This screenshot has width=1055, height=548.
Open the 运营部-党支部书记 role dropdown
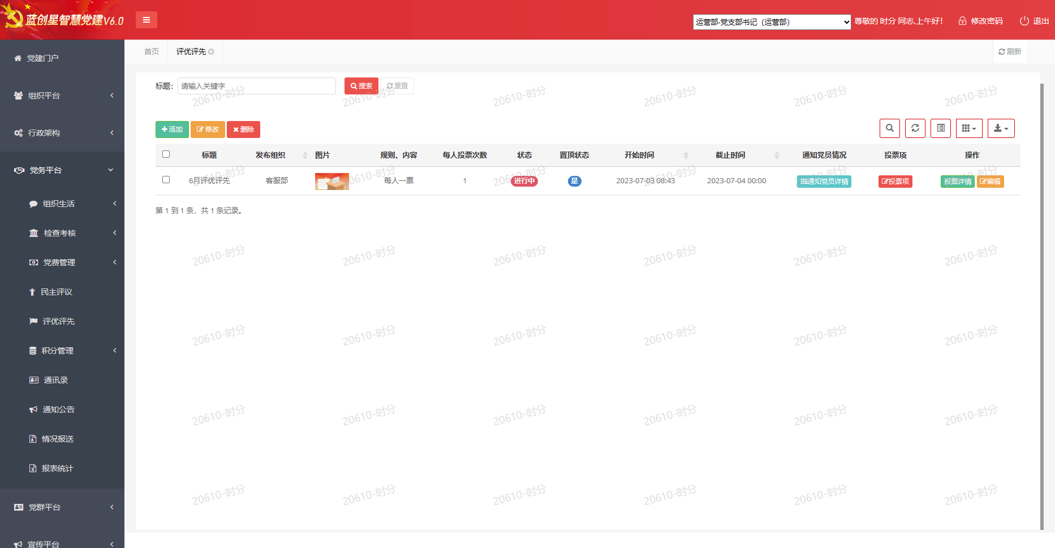(772, 22)
